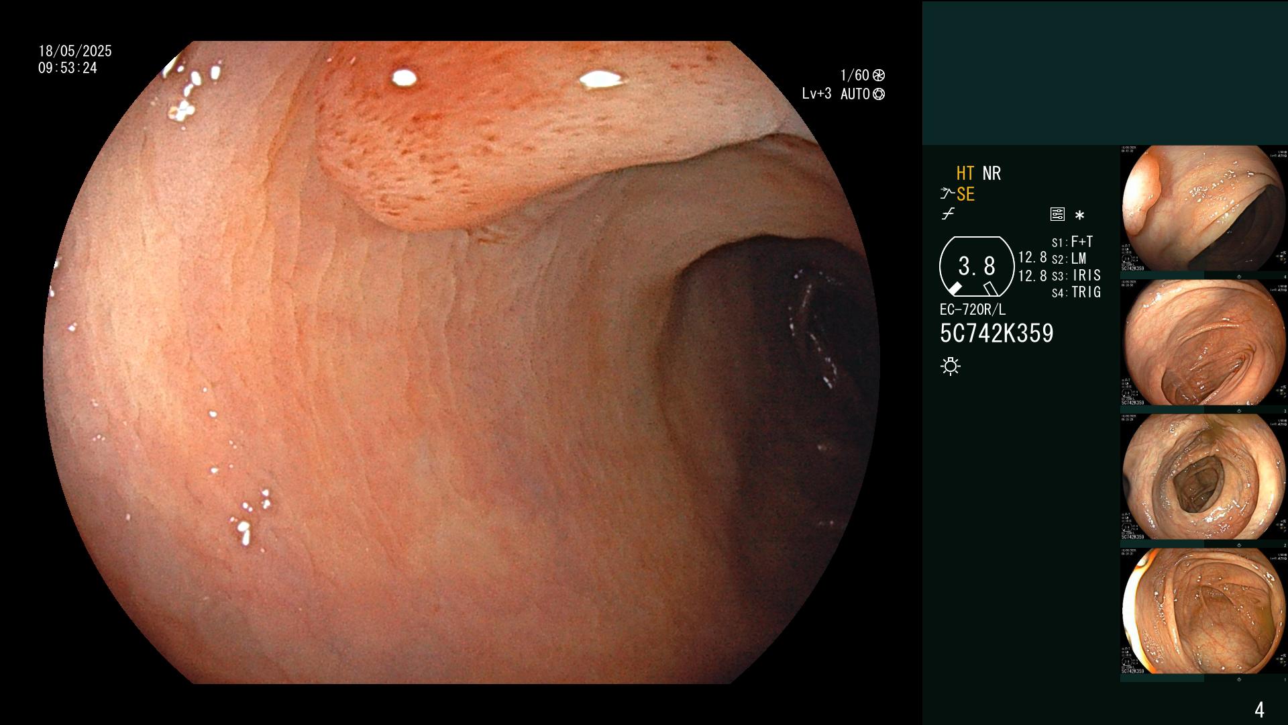Click the structure emphasis curve icon beside SE
1288x725 pixels.
947,194
